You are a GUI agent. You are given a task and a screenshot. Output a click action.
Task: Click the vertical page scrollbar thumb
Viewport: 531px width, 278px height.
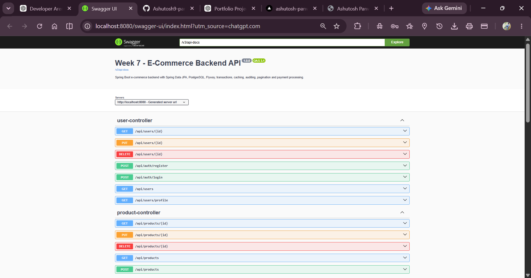click(x=528, y=83)
